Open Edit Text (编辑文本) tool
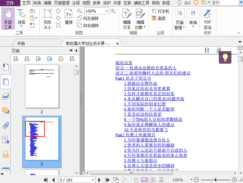 coord(127,19)
